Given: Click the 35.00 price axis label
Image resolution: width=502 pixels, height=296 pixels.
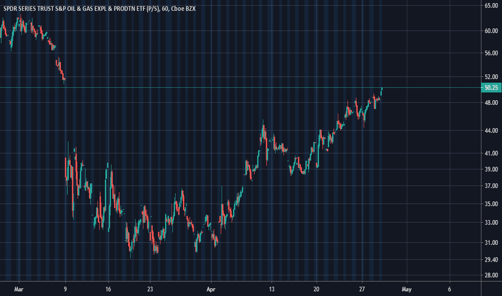Looking at the screenshot, I should [491, 204].
